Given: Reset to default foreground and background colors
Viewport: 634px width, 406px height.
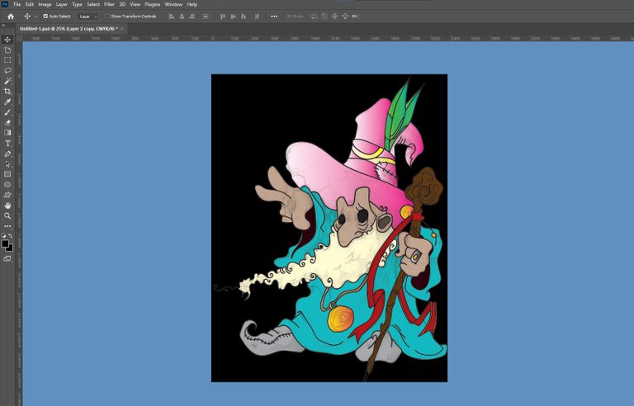Looking at the screenshot, I should coord(3,235).
